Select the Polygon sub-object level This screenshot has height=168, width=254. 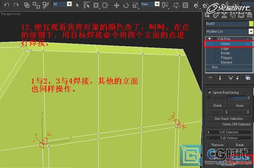tap(226, 58)
